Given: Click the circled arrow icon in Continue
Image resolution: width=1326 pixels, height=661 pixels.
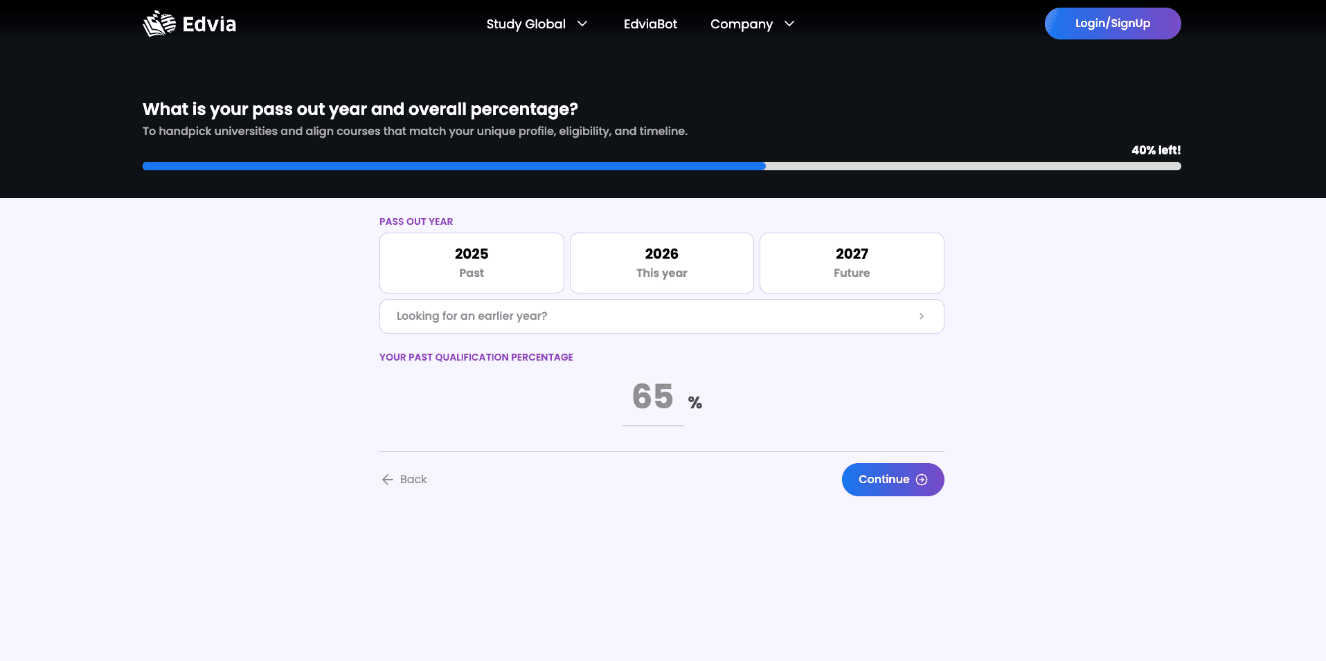Looking at the screenshot, I should pyautogui.click(x=922, y=480).
